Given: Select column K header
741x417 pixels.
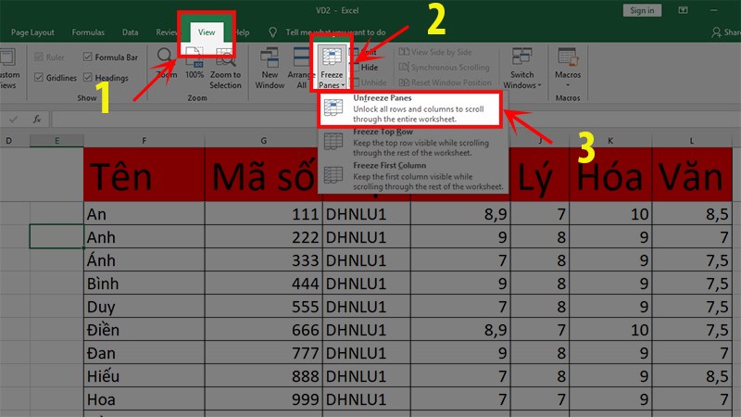Looking at the screenshot, I should point(610,141).
